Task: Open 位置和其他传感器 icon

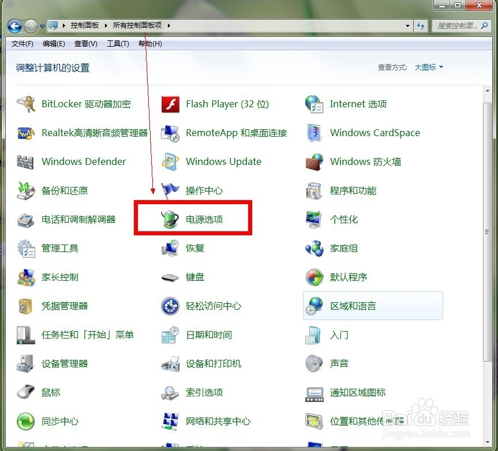Action: [314, 422]
